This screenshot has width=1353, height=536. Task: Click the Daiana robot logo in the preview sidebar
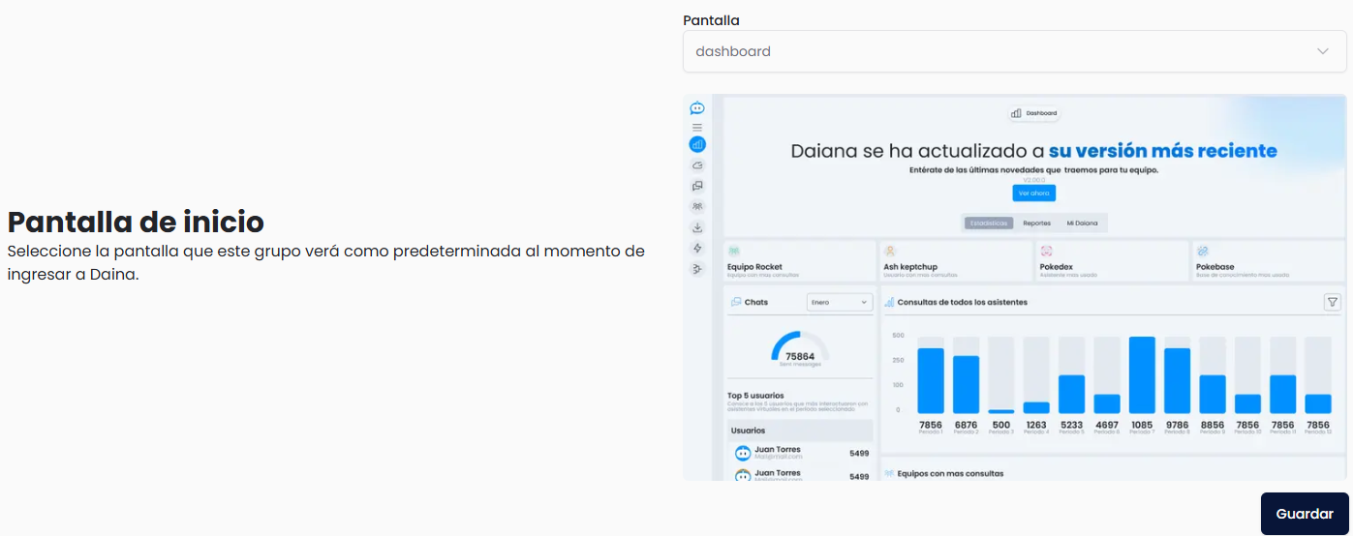[696, 108]
